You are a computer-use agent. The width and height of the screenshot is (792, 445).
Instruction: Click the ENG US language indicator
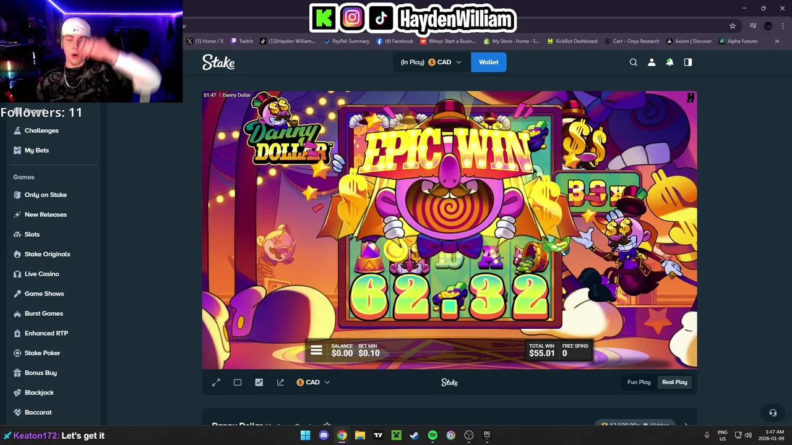coord(723,435)
